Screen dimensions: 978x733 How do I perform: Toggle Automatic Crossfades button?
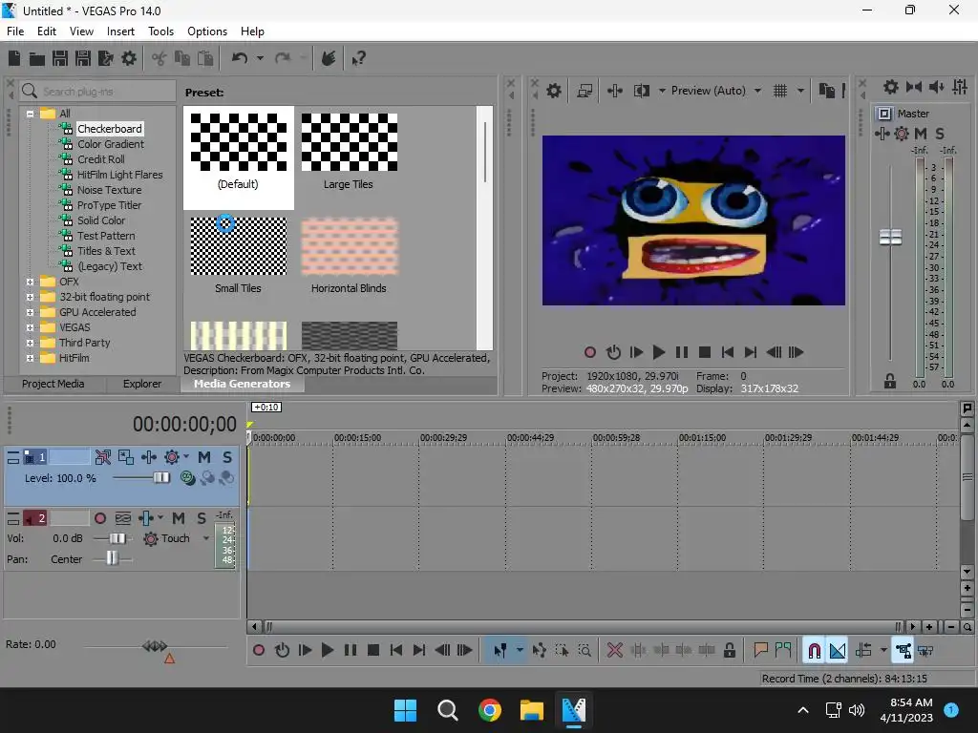(838, 651)
